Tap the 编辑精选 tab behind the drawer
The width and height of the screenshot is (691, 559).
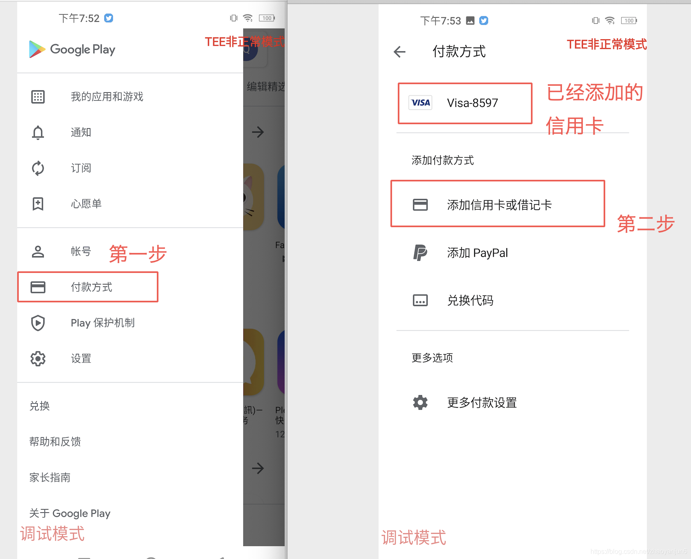[x=265, y=87]
